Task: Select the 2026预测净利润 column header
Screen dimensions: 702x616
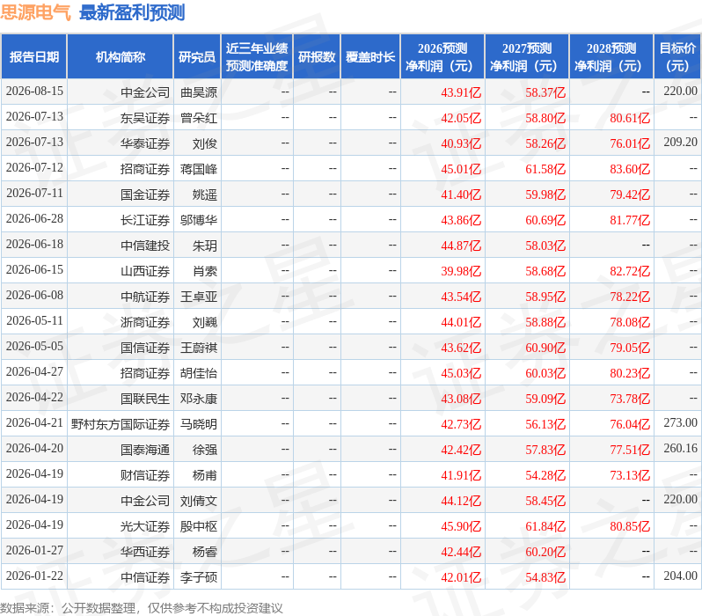Action: coord(442,57)
